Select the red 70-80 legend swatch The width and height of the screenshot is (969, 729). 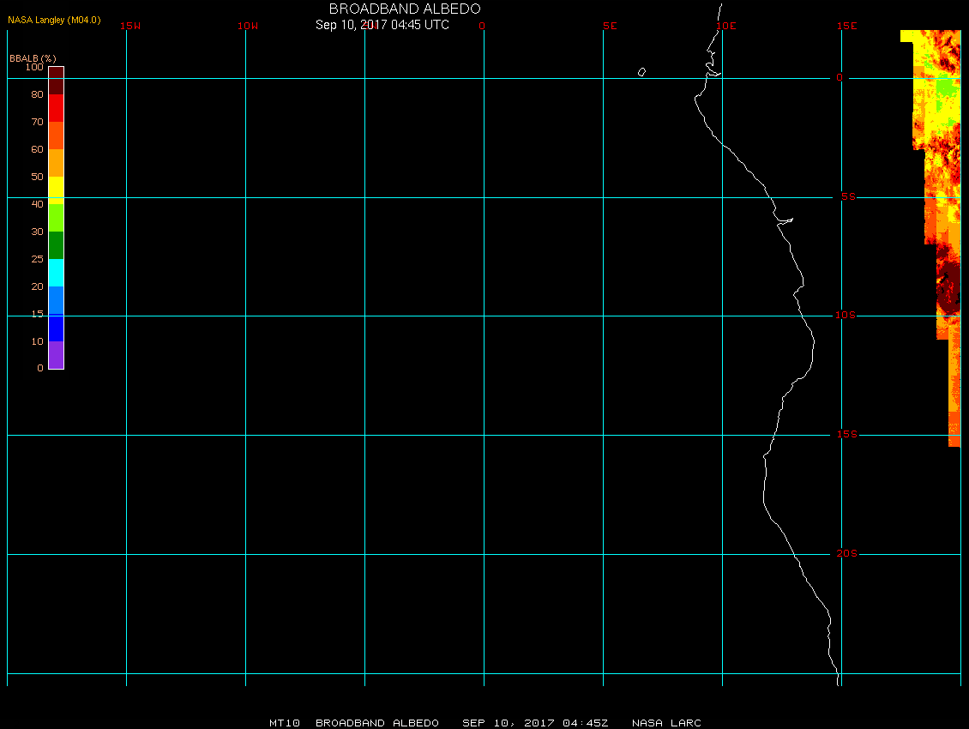click(x=57, y=107)
